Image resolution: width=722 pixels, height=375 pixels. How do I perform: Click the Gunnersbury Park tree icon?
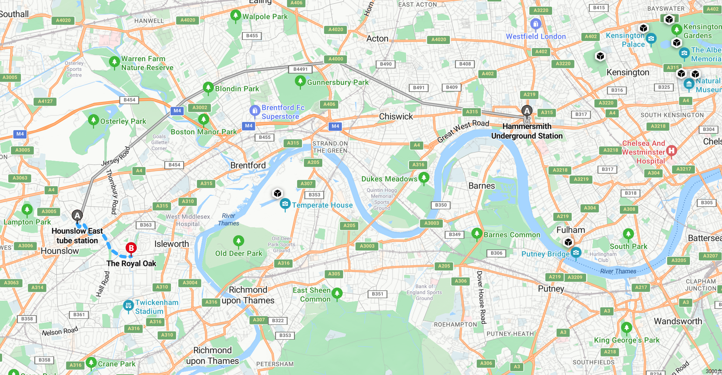pos(300,82)
